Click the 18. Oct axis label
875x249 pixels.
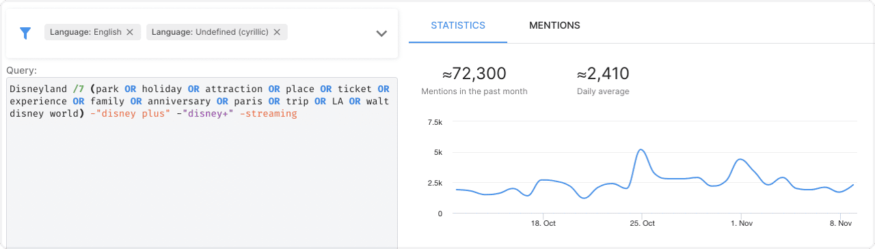click(543, 223)
